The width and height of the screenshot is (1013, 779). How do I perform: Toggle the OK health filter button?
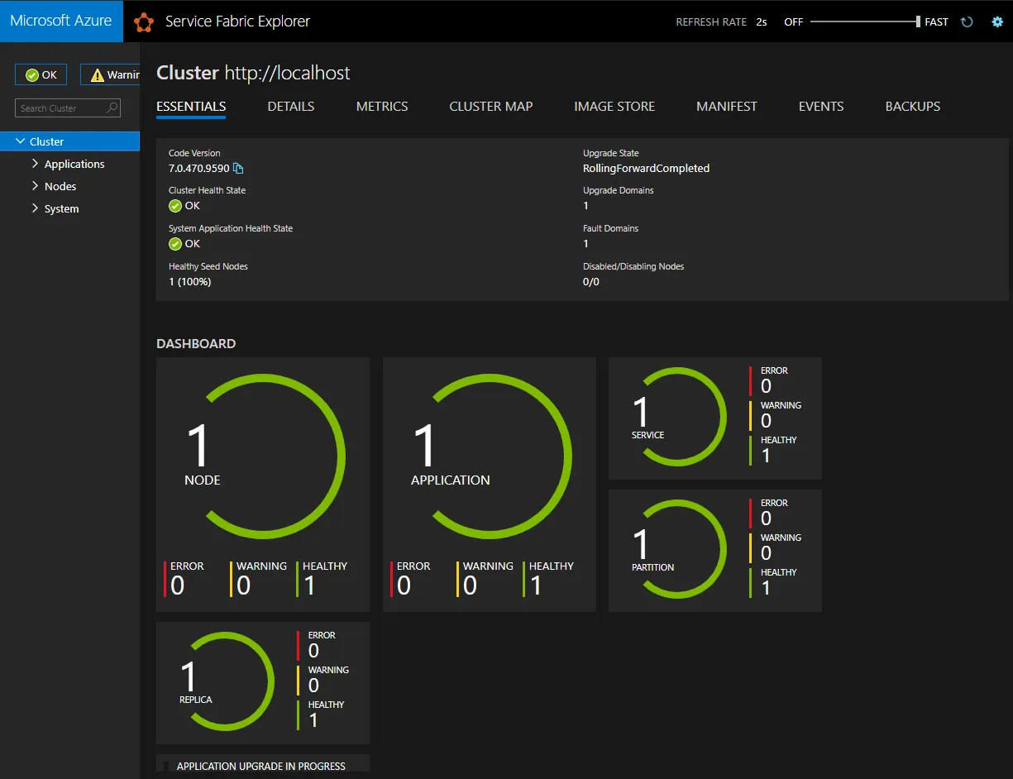(x=41, y=74)
